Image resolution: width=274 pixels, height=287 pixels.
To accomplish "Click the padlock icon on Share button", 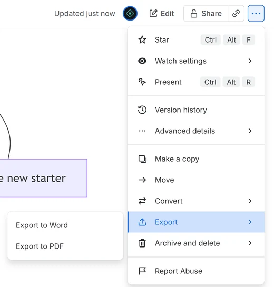I will click(194, 14).
